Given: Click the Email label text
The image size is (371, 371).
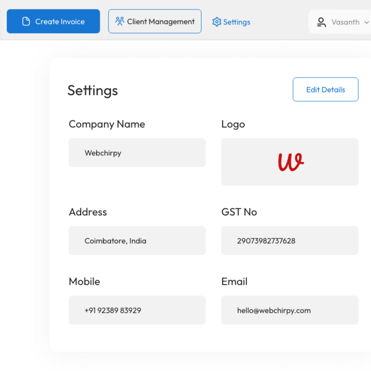Looking at the screenshot, I should 234,282.
